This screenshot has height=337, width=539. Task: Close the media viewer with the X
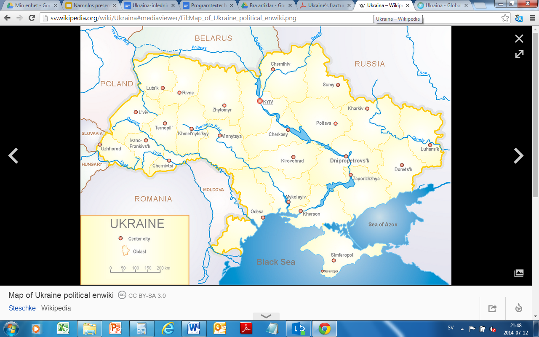click(519, 39)
